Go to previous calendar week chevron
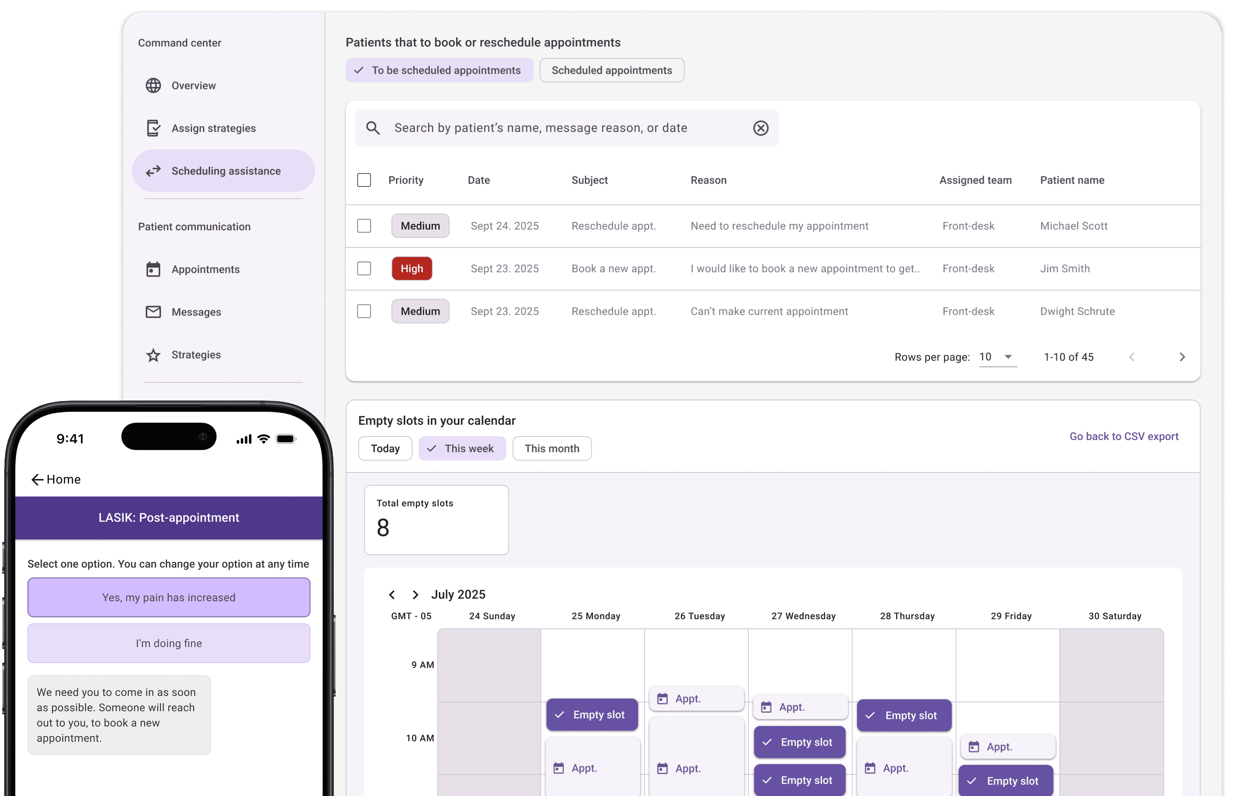This screenshot has width=1234, height=796. 392,594
